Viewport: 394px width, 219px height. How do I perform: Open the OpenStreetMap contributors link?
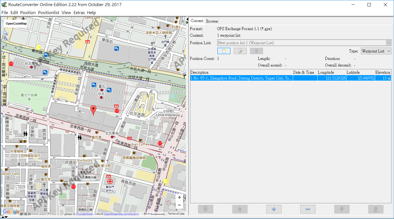click(x=121, y=214)
